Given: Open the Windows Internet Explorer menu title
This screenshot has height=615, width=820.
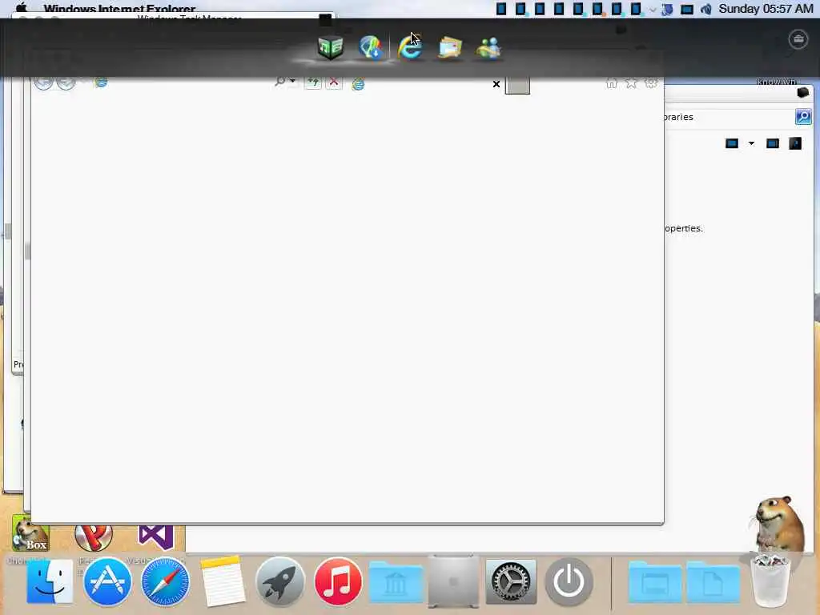Looking at the screenshot, I should click(x=120, y=9).
